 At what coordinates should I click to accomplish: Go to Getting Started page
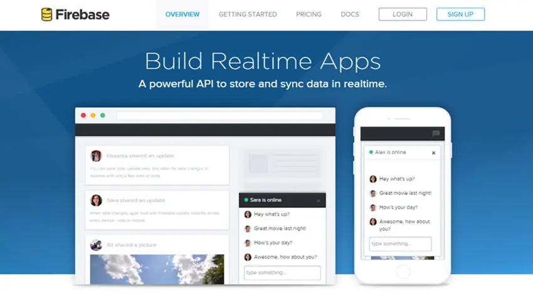point(248,14)
